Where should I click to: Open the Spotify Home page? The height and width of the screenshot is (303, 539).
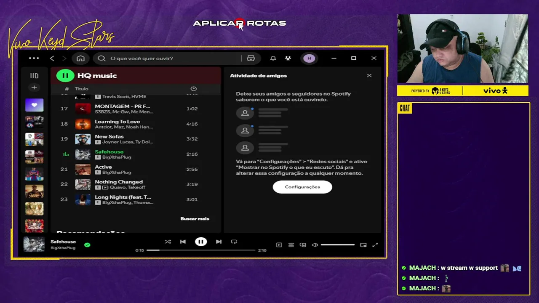pos(80,58)
